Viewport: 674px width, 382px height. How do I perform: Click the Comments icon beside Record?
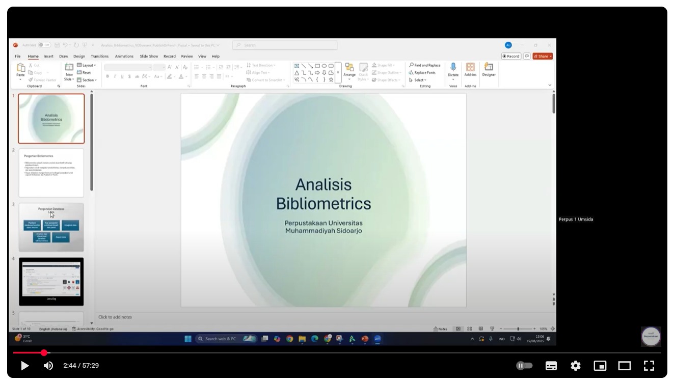[527, 57]
